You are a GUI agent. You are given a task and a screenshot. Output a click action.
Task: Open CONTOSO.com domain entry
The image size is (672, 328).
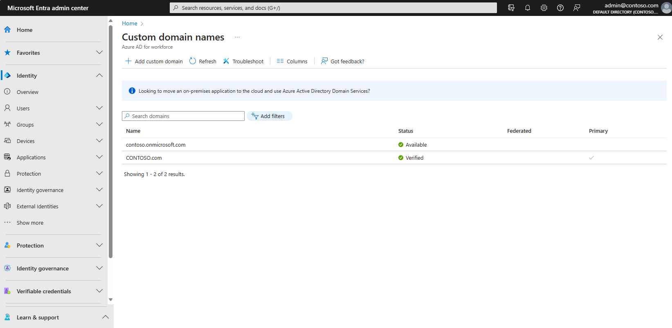click(144, 158)
